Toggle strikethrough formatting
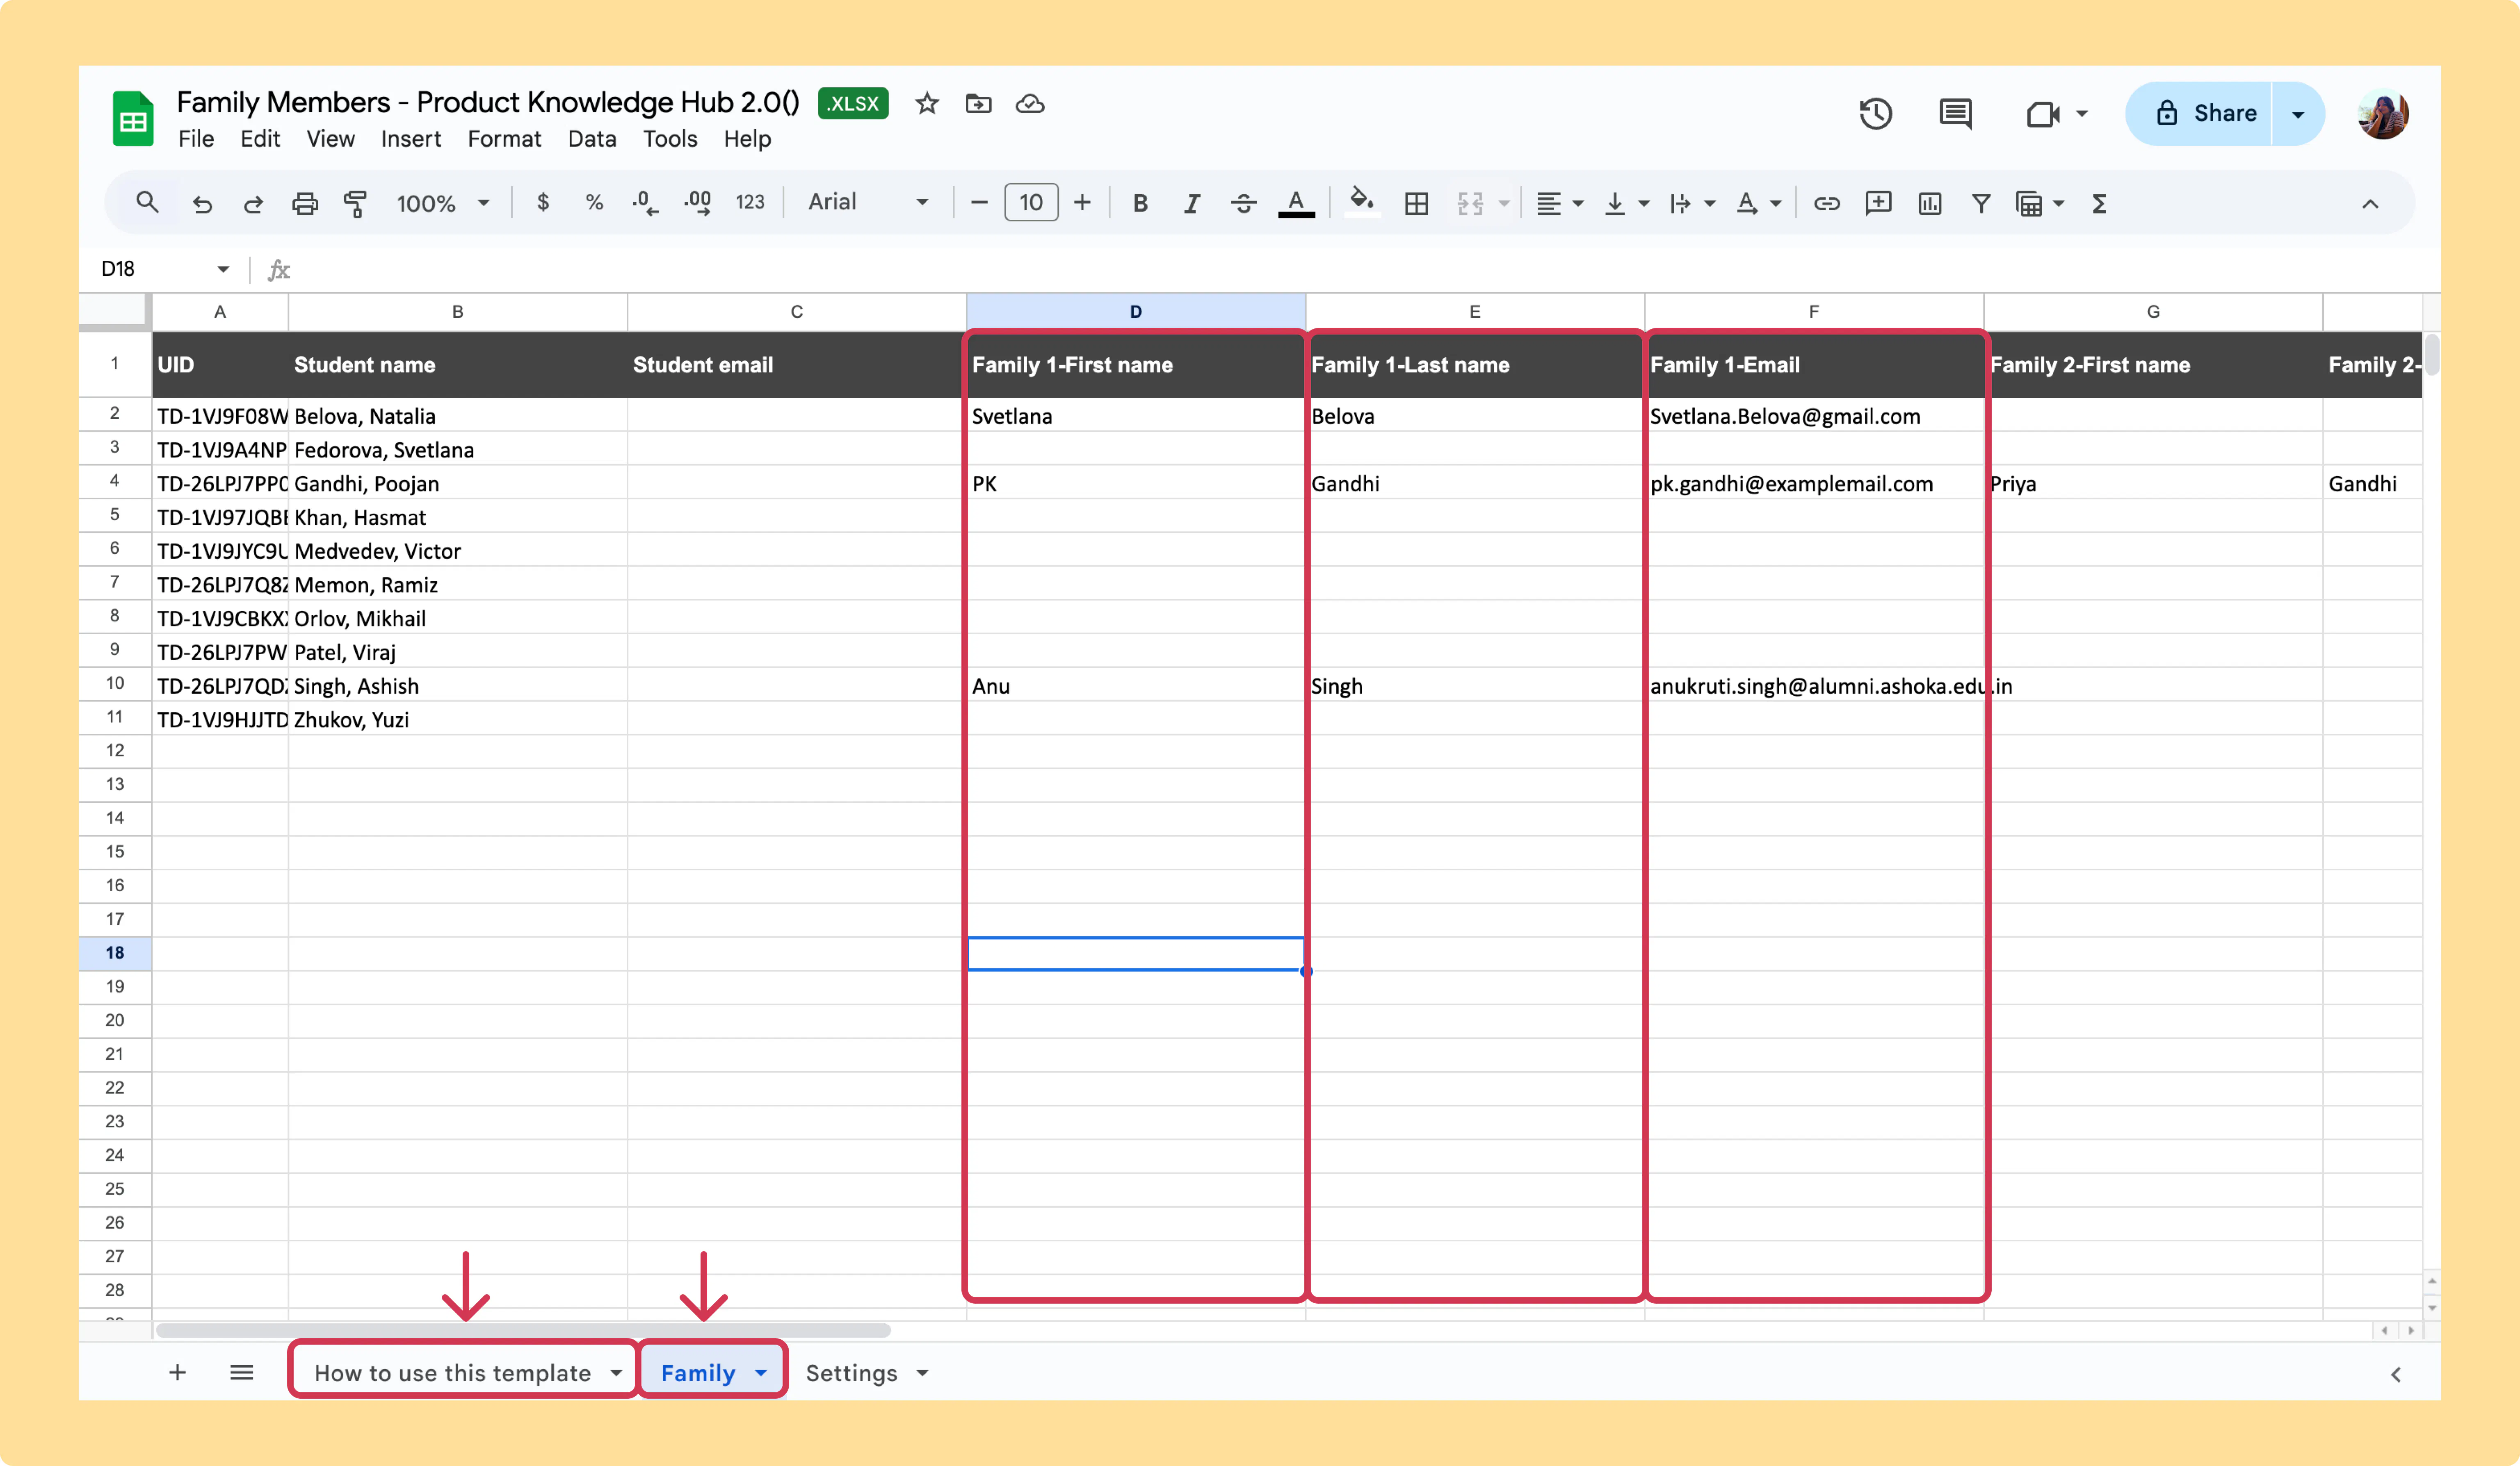The image size is (2520, 1466). pos(1243,204)
